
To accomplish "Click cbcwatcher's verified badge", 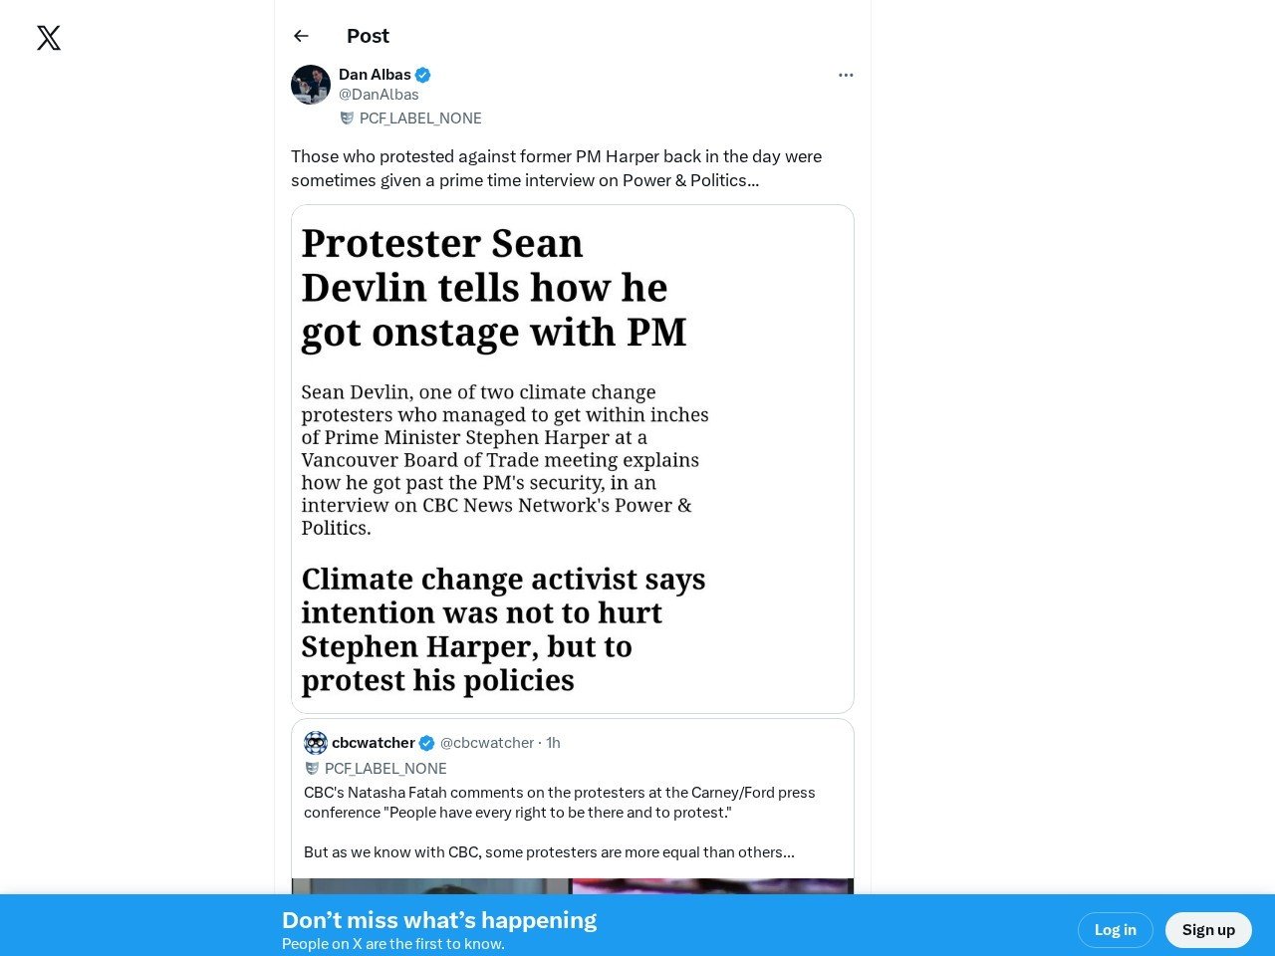I will (426, 743).
